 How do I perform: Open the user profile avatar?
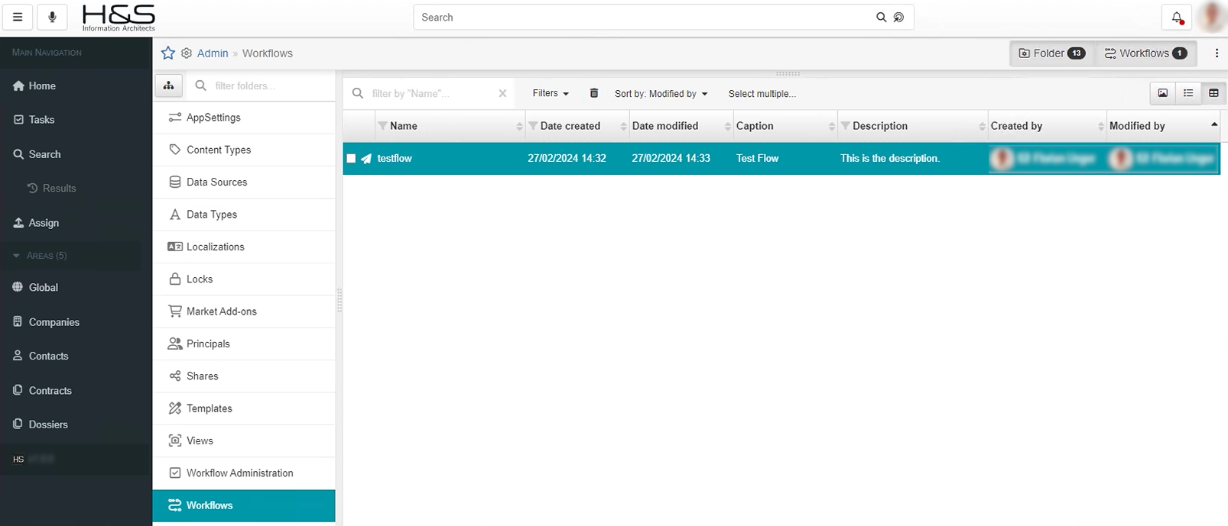coord(1211,17)
